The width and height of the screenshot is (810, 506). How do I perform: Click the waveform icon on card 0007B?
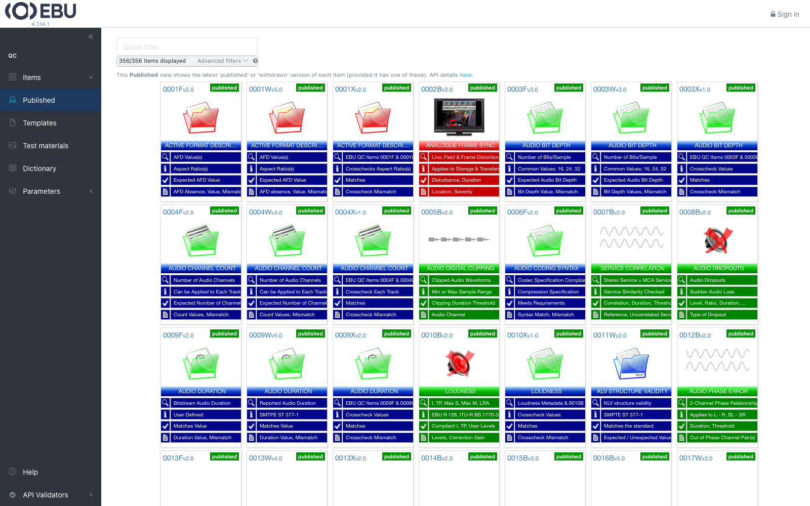tap(631, 237)
